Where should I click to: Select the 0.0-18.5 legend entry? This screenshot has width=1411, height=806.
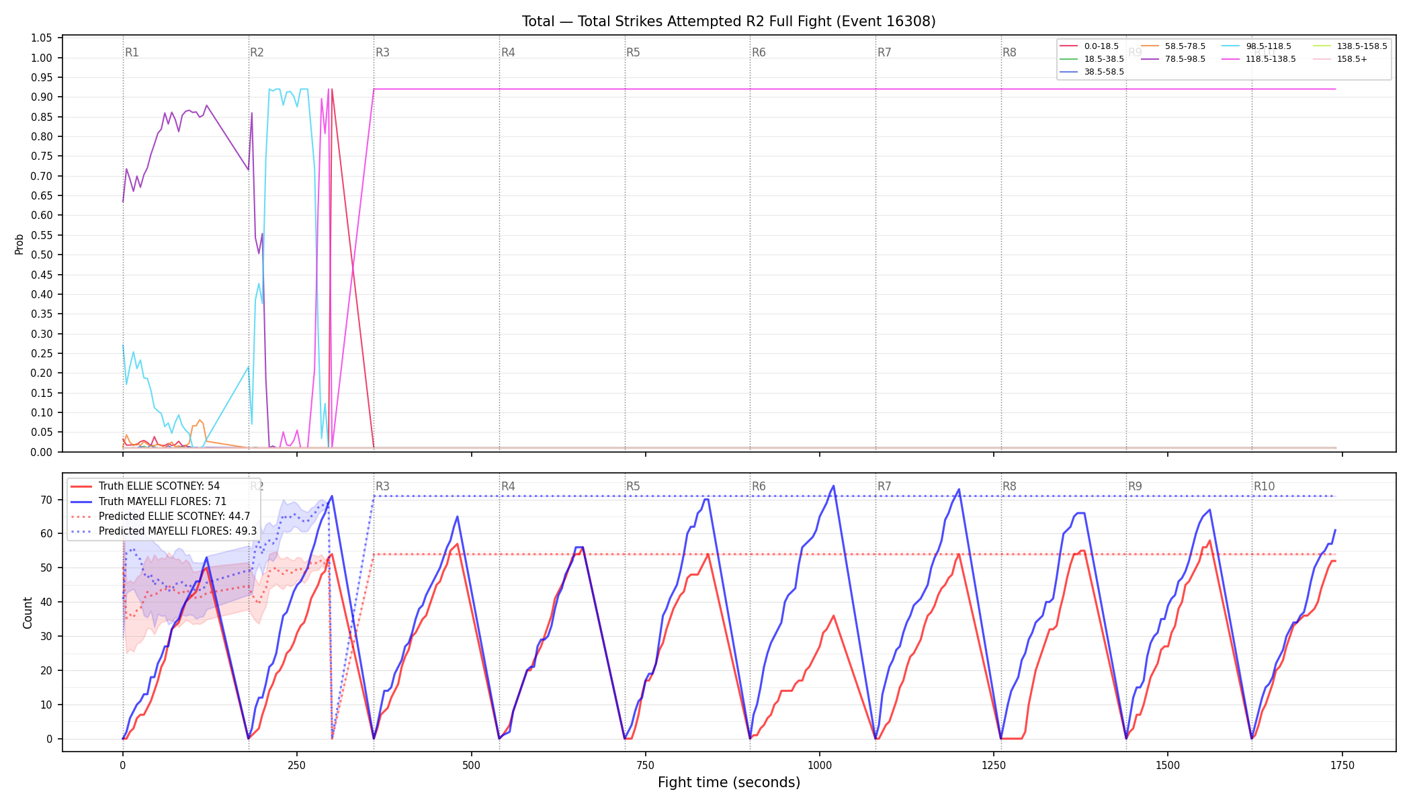click(x=1089, y=46)
